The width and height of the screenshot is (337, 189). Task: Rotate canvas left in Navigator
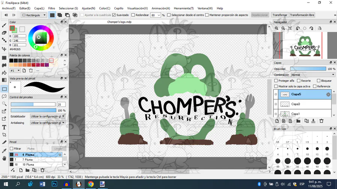click(298, 28)
